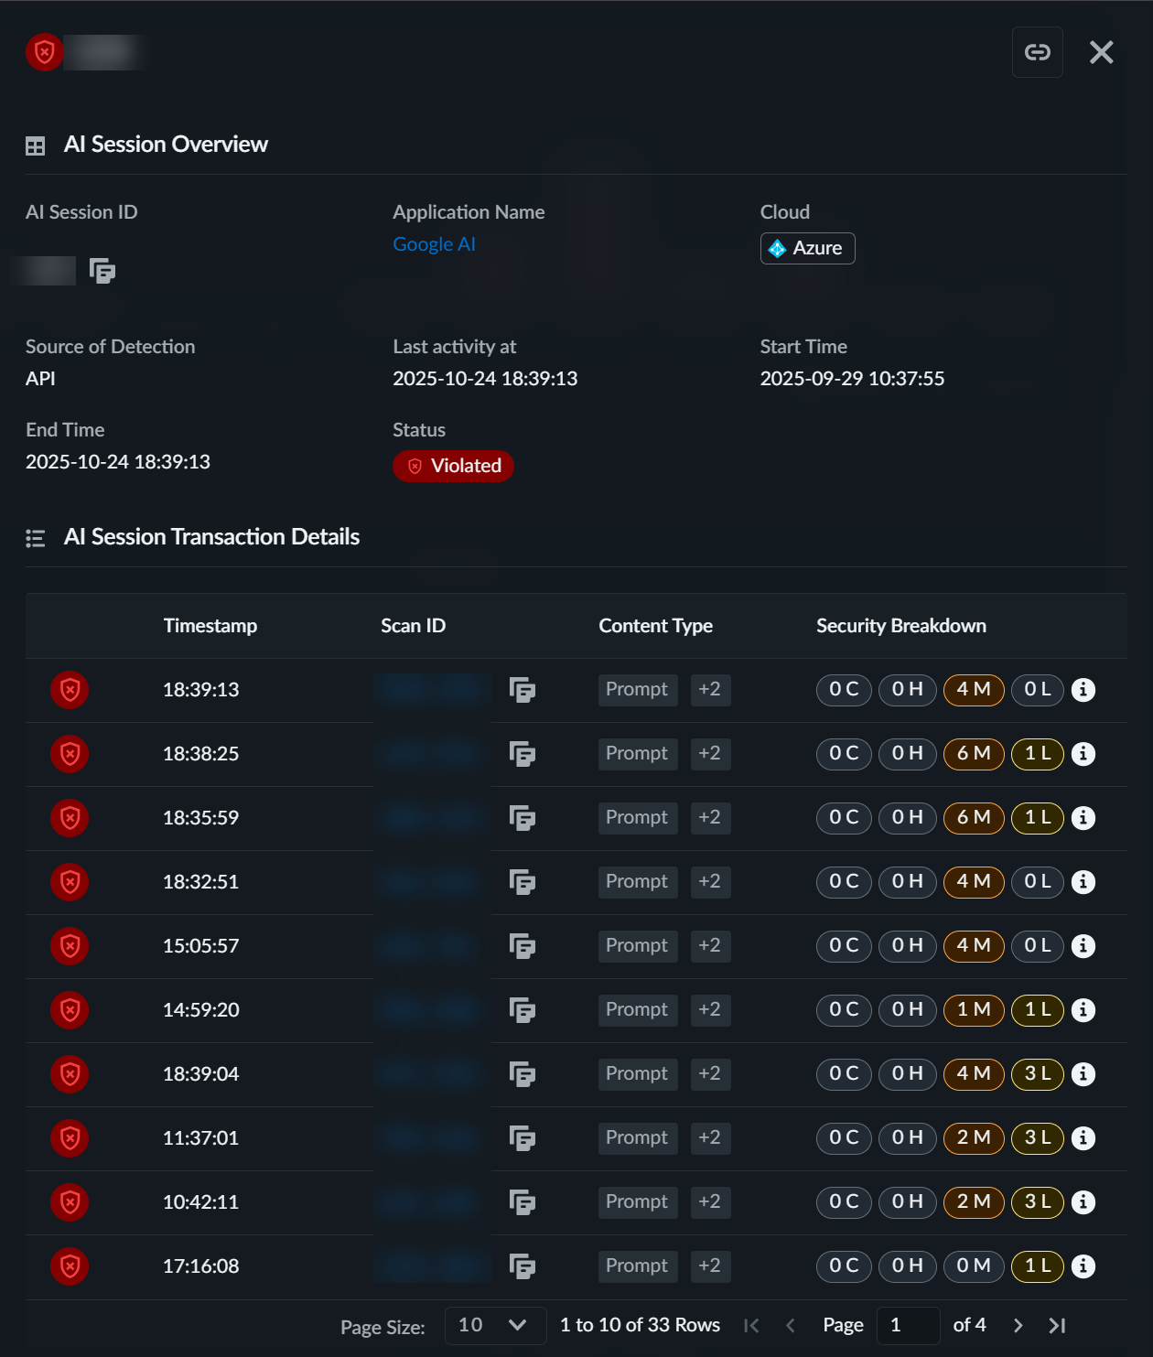Click info icon for 11:37:01 row
The image size is (1153, 1357).
pos(1083,1138)
